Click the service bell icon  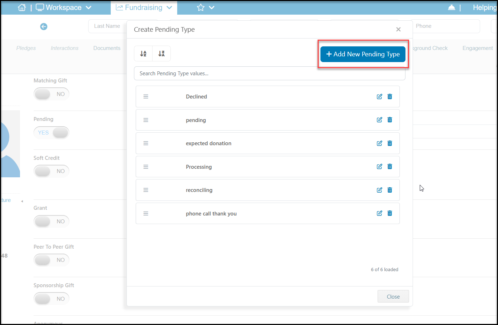tap(452, 7)
